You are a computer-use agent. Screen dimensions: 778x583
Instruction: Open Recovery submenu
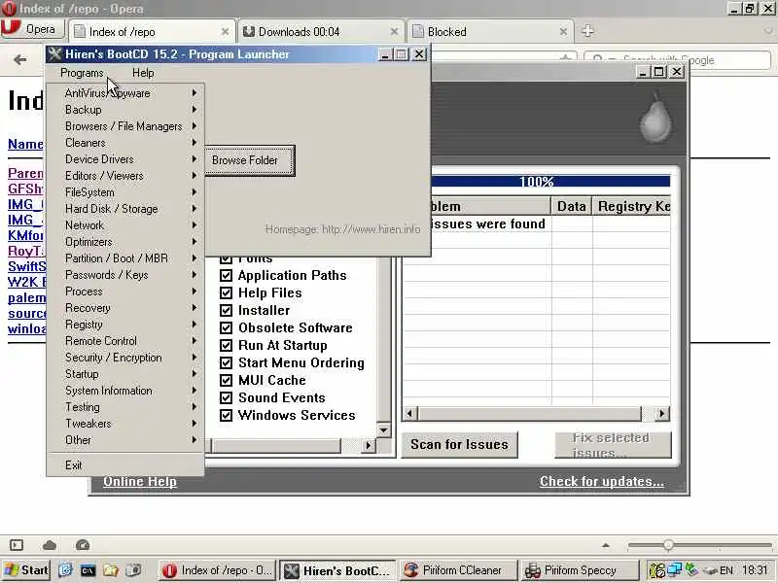125,308
